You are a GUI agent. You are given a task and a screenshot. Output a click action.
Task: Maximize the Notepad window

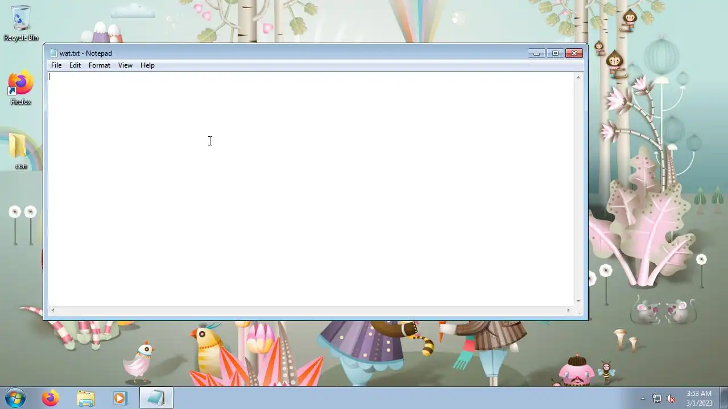click(x=555, y=53)
